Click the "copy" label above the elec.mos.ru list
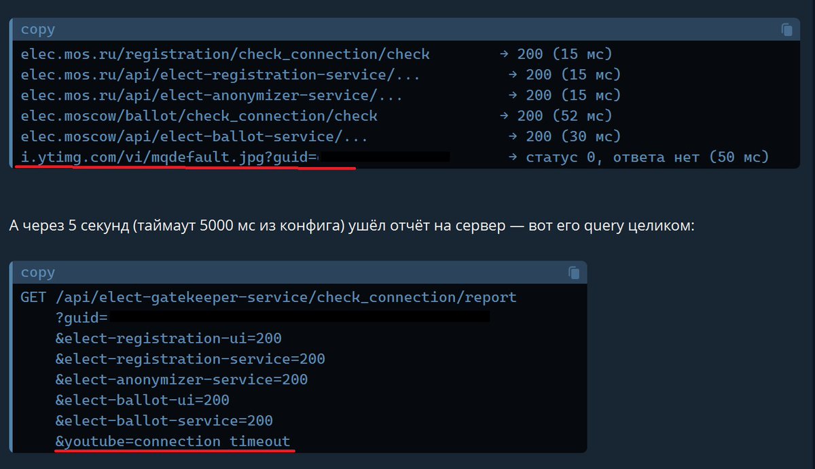This screenshot has height=469, width=815. point(38,29)
